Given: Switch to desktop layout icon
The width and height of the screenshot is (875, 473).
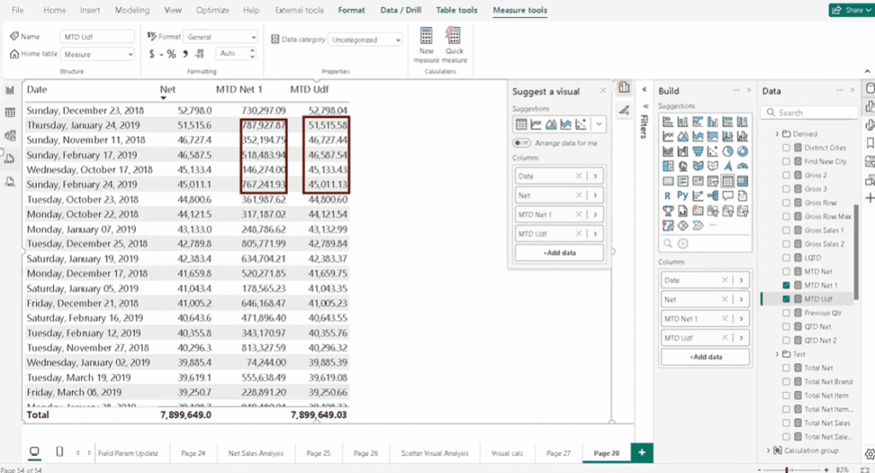Looking at the screenshot, I should (x=34, y=452).
